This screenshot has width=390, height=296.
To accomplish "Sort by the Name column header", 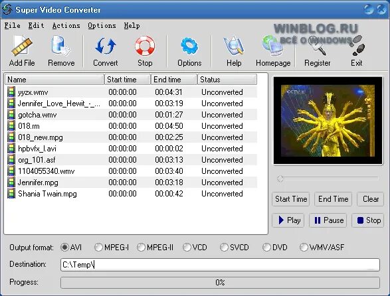I will pyautogui.click(x=54, y=80).
